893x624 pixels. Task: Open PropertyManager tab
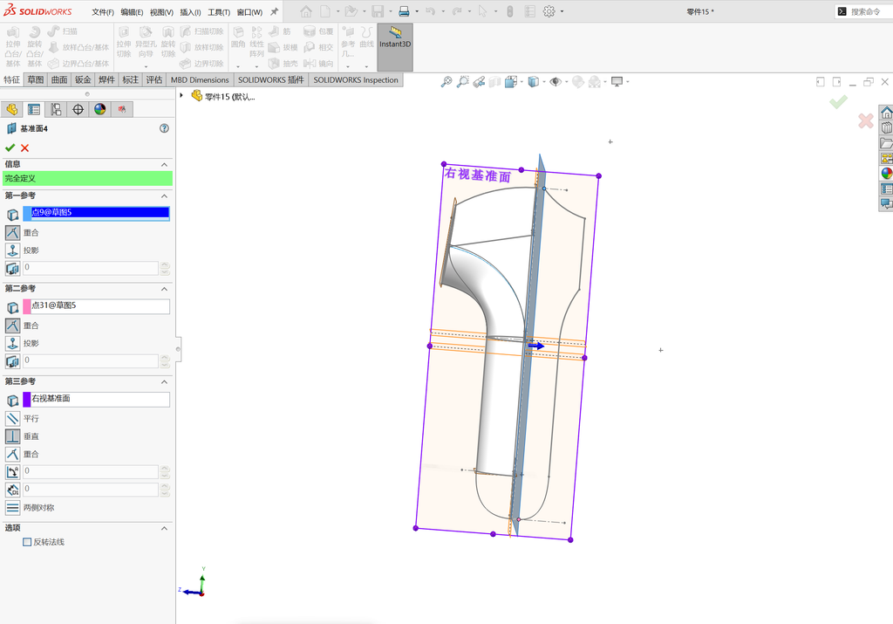34,109
